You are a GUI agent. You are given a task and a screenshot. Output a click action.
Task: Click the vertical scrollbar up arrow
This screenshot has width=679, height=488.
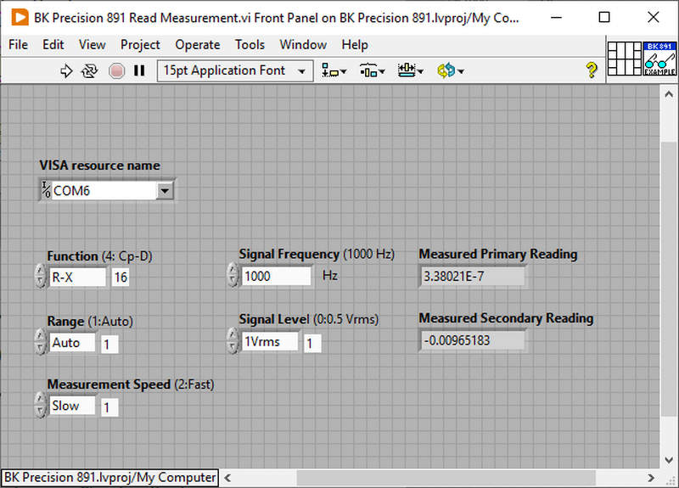click(x=669, y=94)
